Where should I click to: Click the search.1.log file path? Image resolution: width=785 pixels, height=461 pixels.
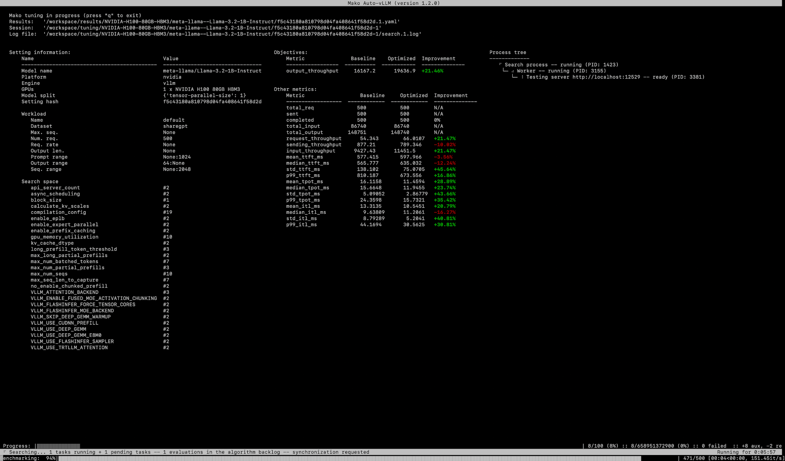233,34
